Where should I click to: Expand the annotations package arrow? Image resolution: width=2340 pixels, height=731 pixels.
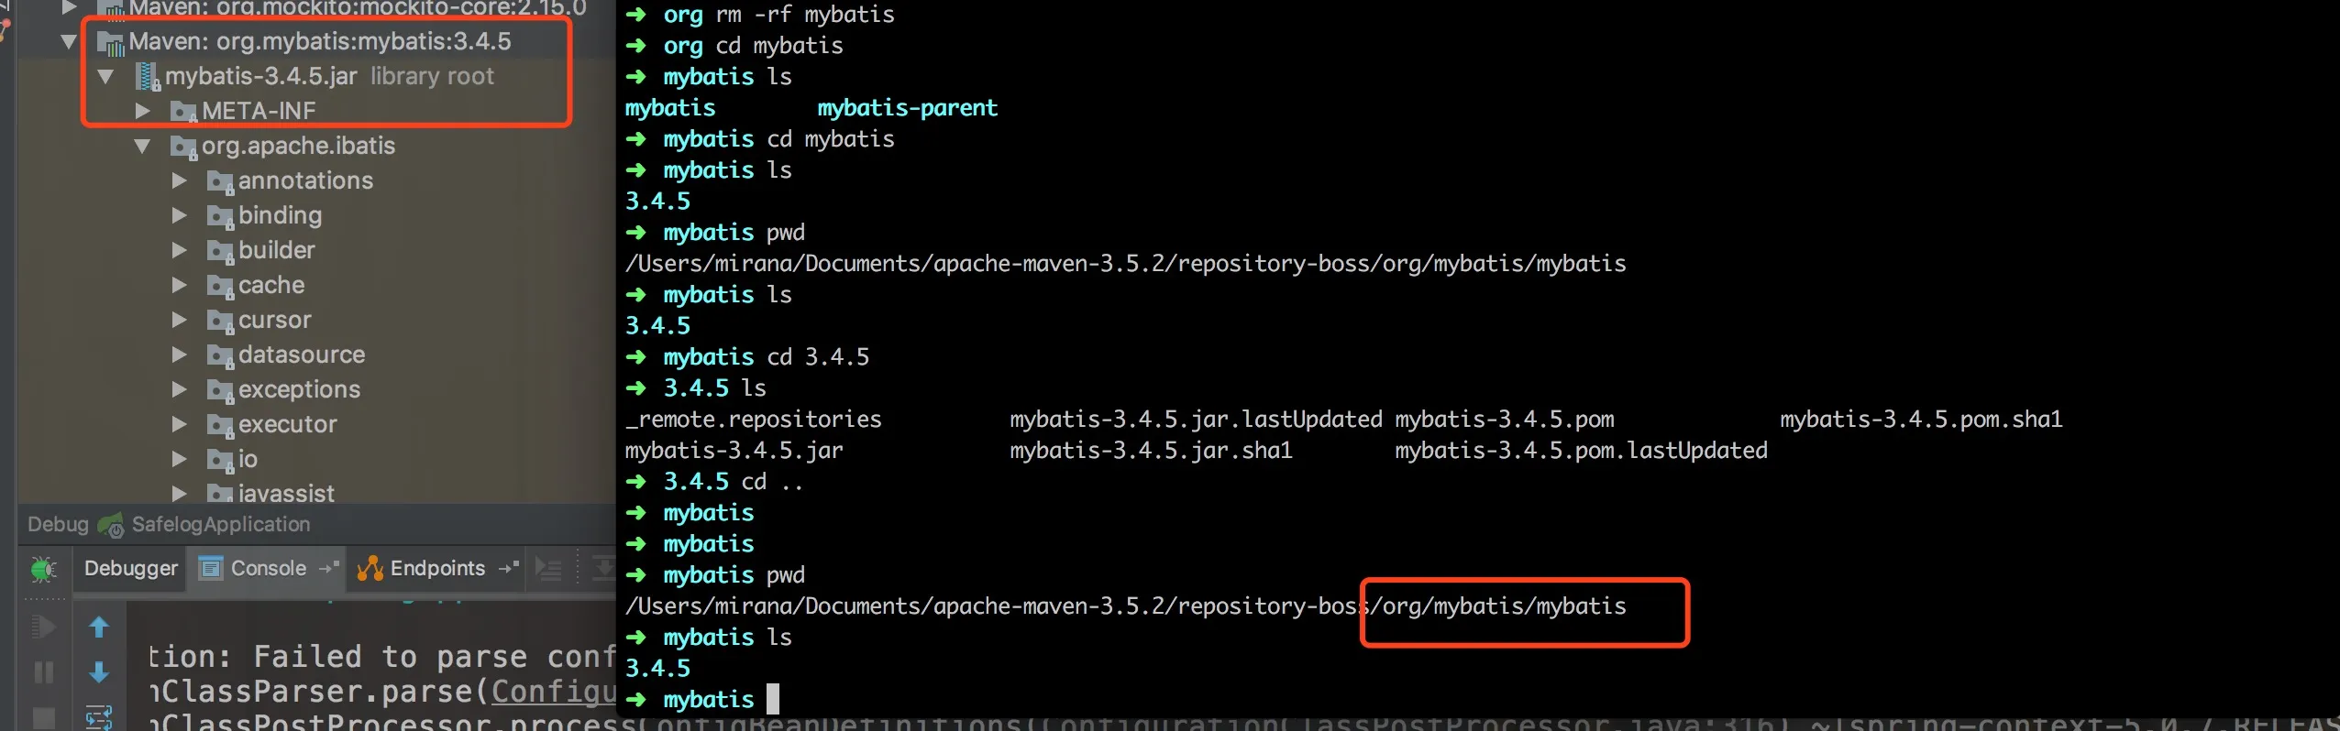click(x=179, y=180)
